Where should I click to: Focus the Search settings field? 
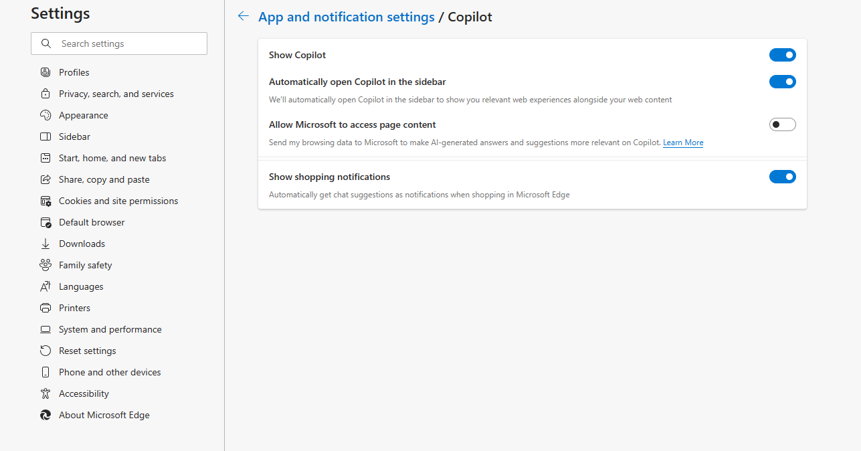pos(119,43)
